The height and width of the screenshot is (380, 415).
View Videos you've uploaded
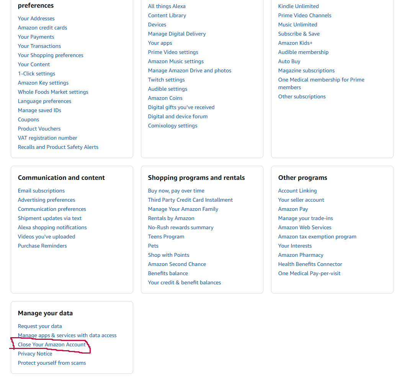[x=47, y=236]
